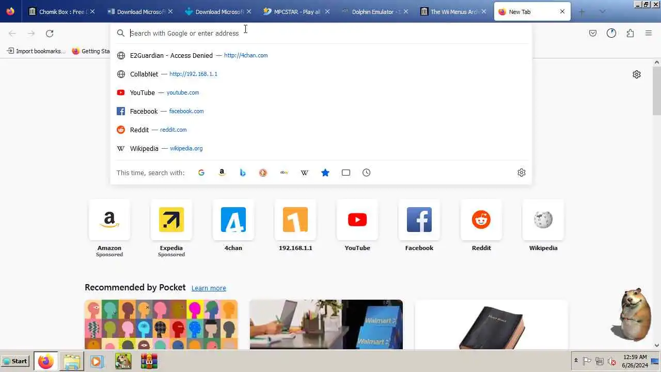The width and height of the screenshot is (661, 372).
Task: Switch to the Chomik Box tab
Action: coord(62,11)
